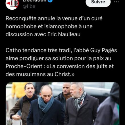Open the tweet's attached photo

click(x=63, y=104)
